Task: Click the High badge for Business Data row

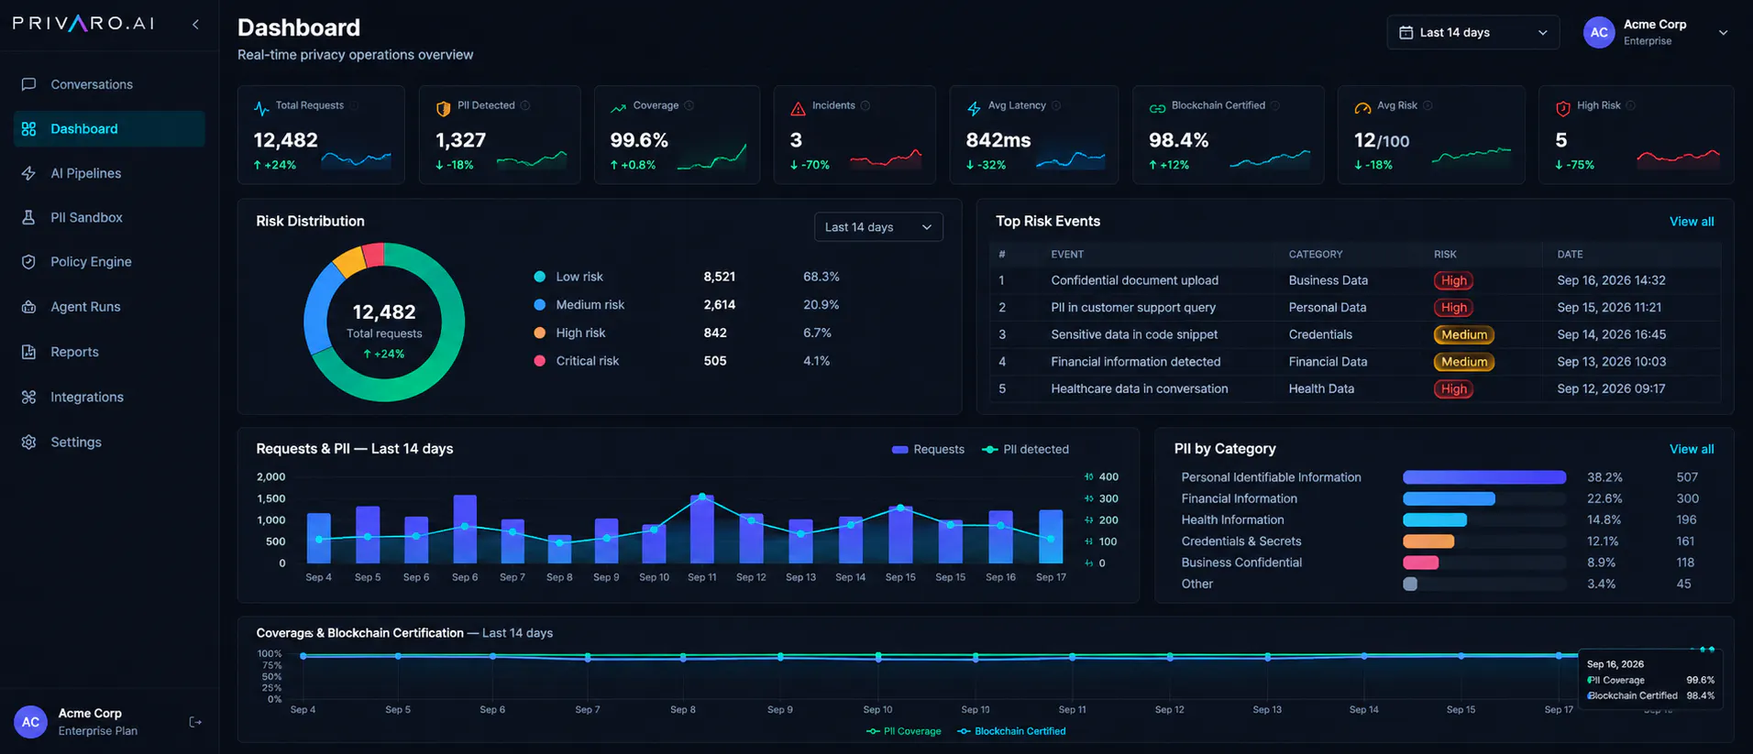Action: pos(1454,280)
